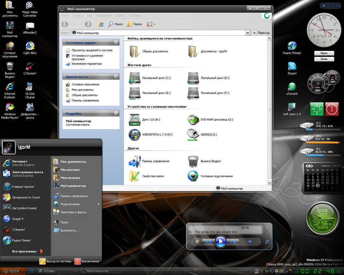Open the Вид menu

pyautogui.click(x=89, y=15)
